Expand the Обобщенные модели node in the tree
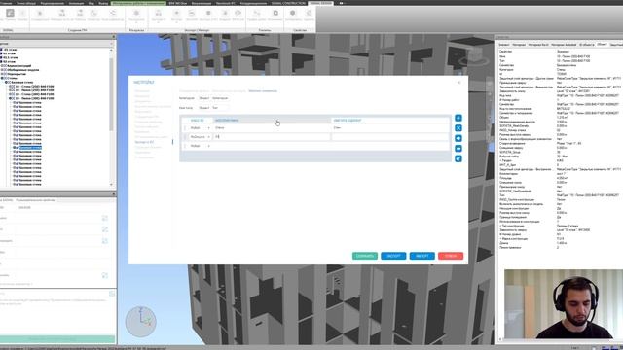 (2, 70)
